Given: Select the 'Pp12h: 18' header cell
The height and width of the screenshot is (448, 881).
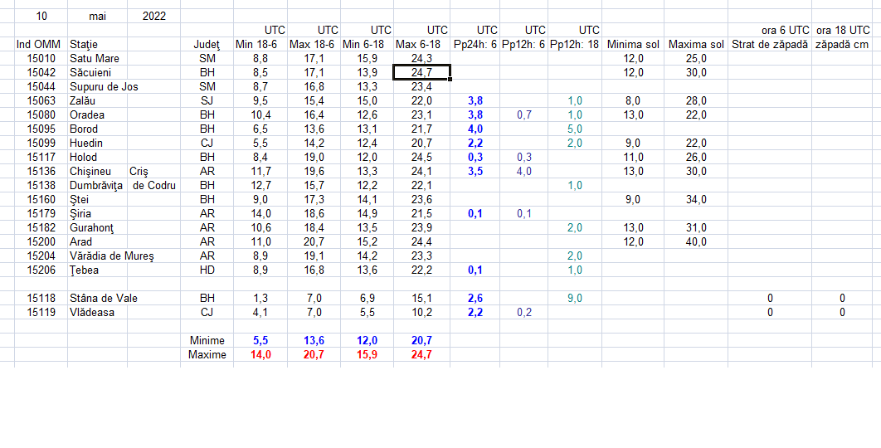Looking at the screenshot, I should click(x=575, y=45).
